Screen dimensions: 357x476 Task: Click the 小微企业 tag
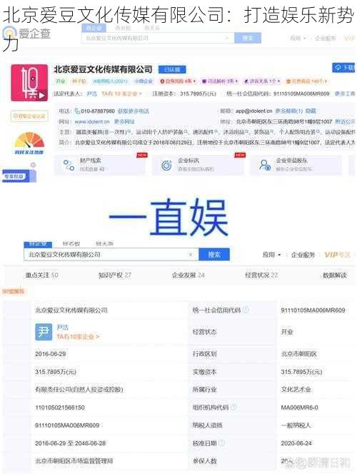click(x=144, y=81)
